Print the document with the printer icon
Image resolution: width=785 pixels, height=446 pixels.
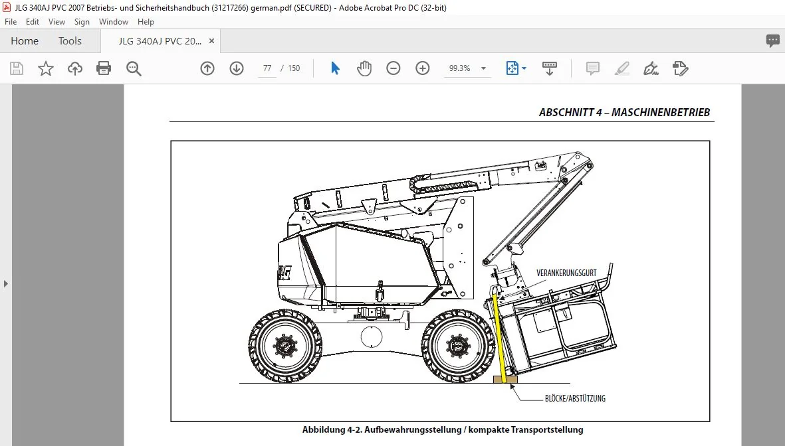coord(104,68)
